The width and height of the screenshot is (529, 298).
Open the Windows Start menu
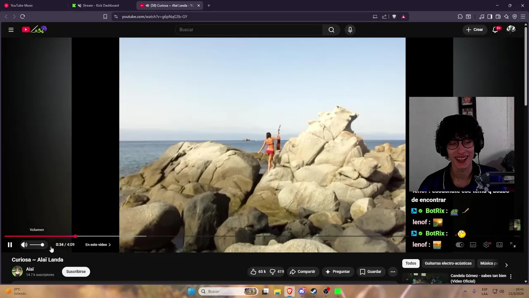191,291
